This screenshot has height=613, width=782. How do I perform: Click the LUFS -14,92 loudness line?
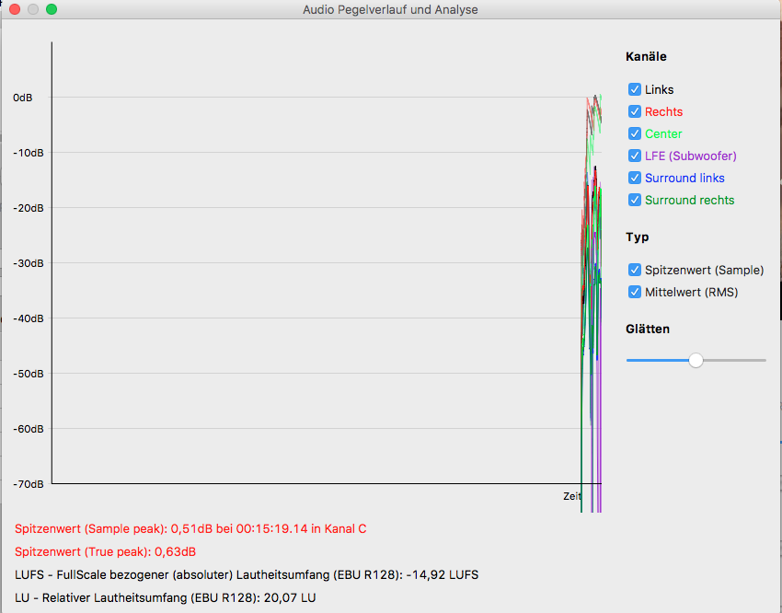[x=247, y=574]
